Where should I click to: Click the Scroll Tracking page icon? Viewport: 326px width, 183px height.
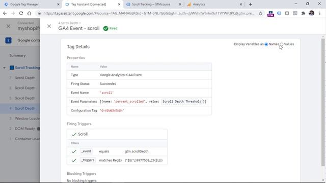point(12,68)
